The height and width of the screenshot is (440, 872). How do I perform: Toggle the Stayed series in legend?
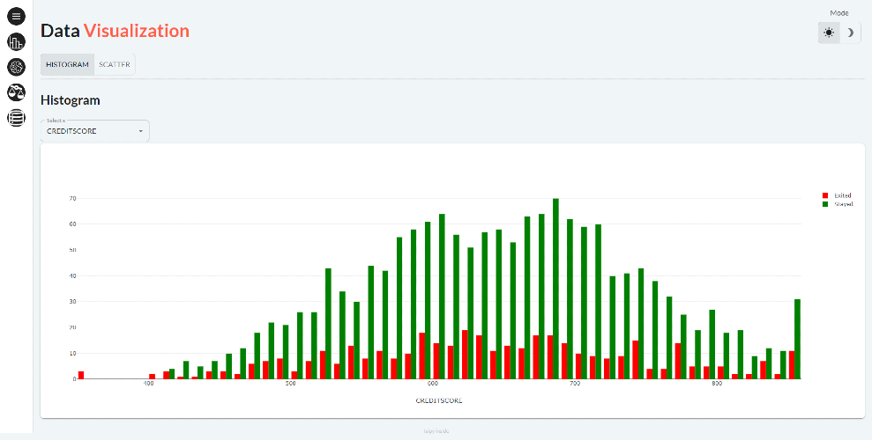pos(837,204)
